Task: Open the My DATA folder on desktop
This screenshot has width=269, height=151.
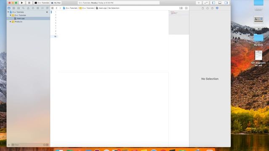Action: (x=258, y=40)
